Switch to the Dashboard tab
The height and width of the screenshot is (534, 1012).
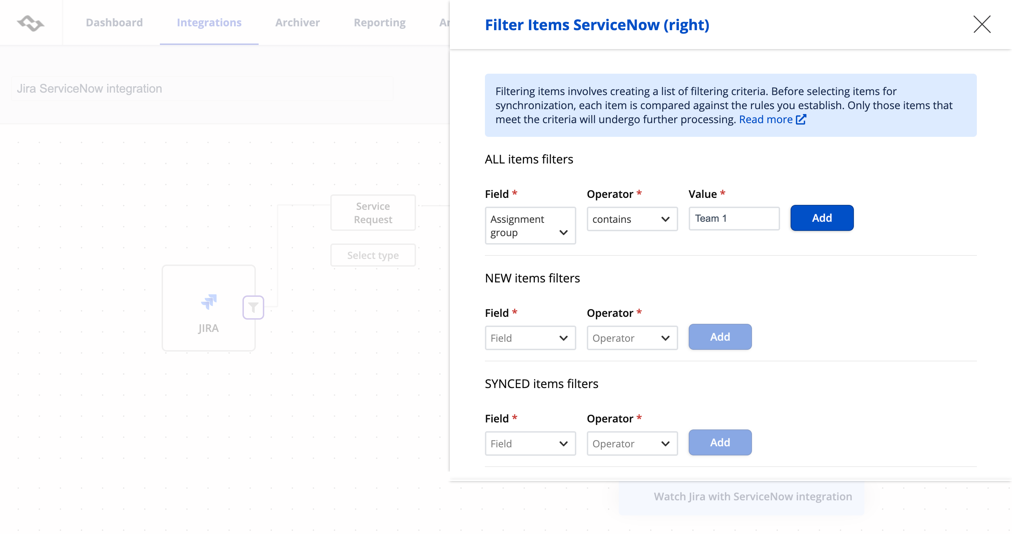[114, 22]
